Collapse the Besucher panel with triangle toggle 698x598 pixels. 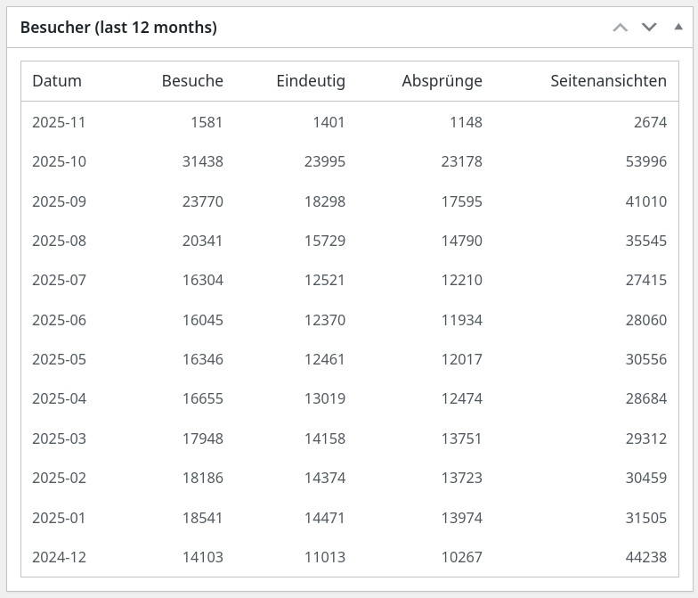click(x=678, y=27)
